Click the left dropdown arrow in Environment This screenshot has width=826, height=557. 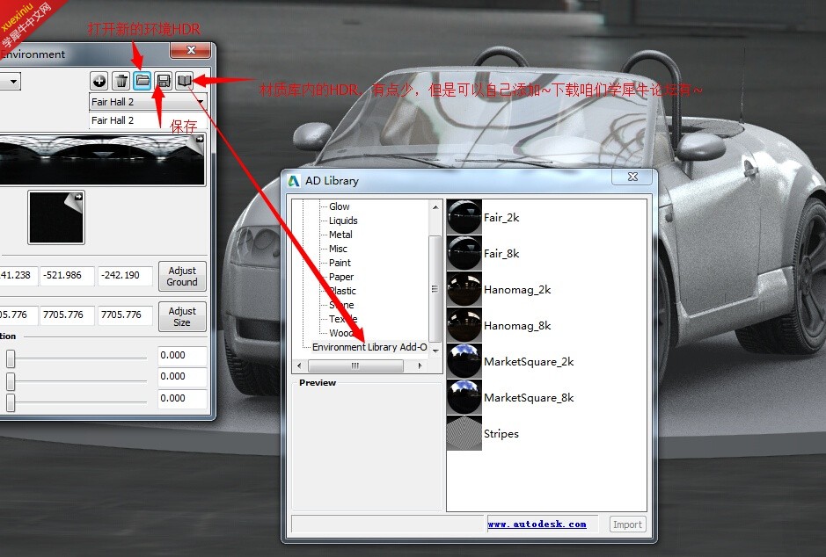coord(12,82)
